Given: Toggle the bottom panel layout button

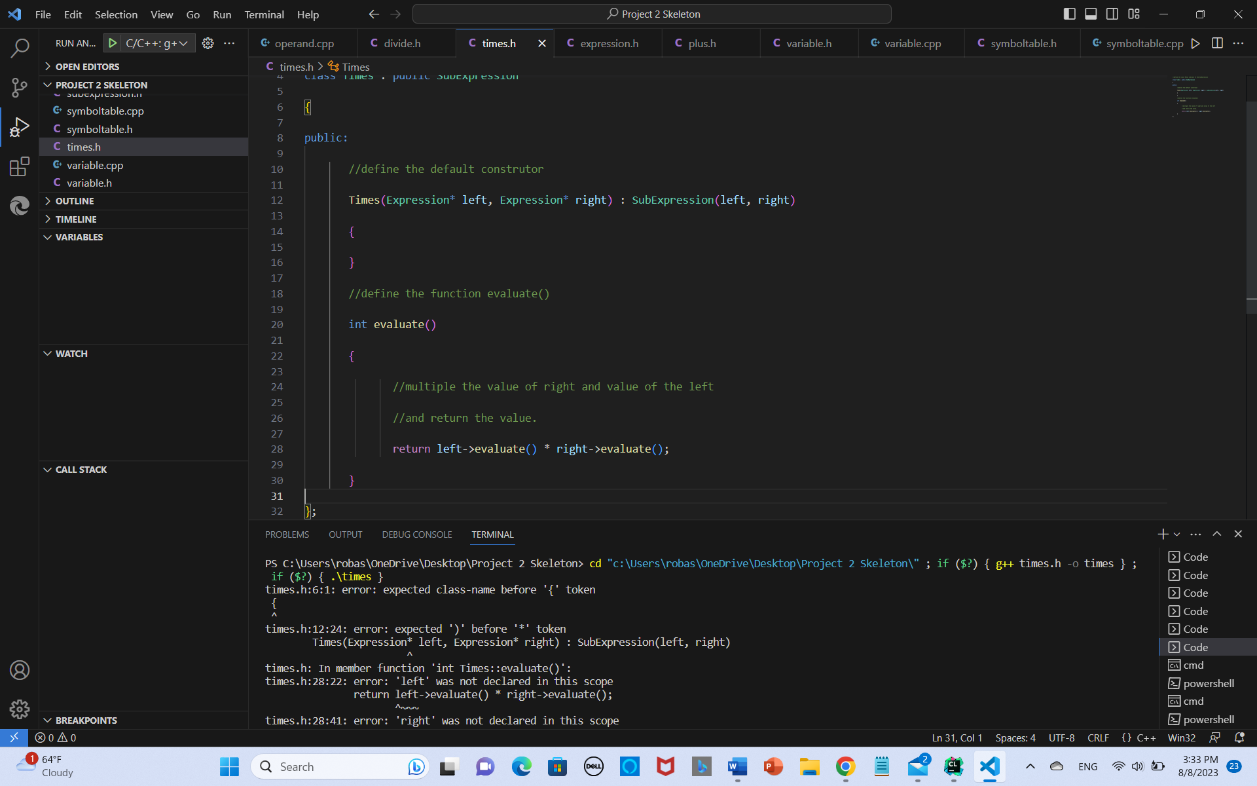Looking at the screenshot, I should (x=1091, y=14).
